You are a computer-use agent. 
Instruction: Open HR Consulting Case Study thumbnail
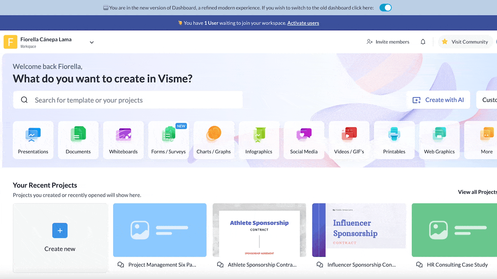[x=454, y=230]
